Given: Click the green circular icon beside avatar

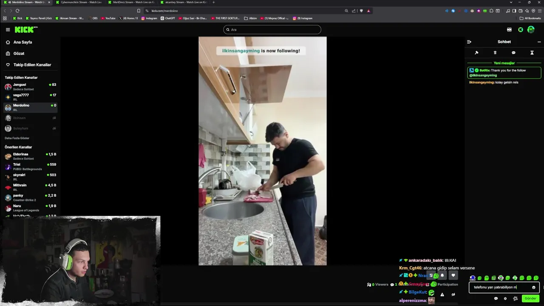Looking at the screenshot, I should coord(520,29).
